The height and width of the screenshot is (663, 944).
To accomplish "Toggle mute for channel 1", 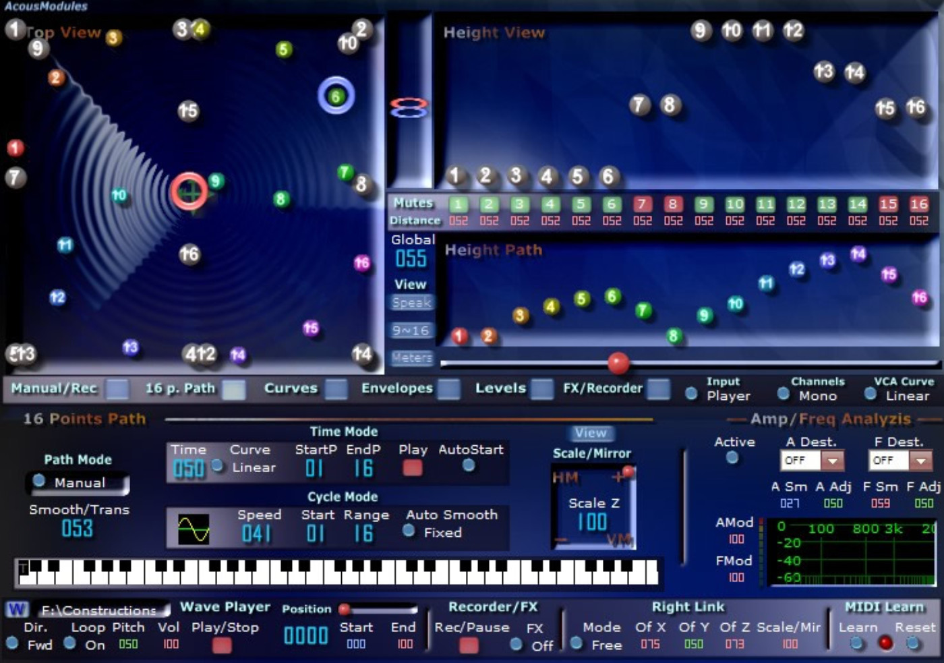I will point(458,204).
